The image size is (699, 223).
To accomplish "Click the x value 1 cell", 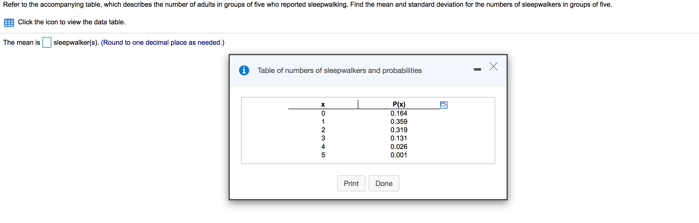I will click(323, 122).
